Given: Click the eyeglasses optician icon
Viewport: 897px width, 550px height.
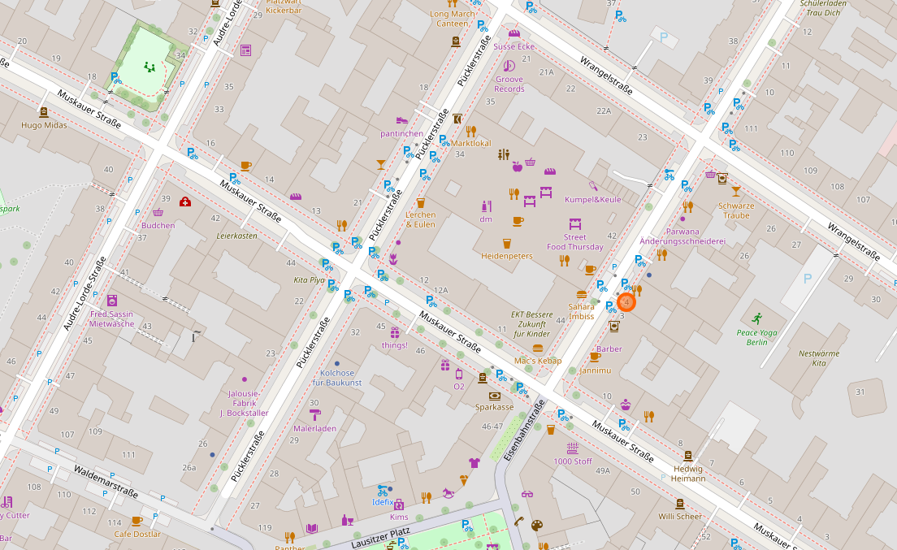Looking at the screenshot, I should 527,494.
